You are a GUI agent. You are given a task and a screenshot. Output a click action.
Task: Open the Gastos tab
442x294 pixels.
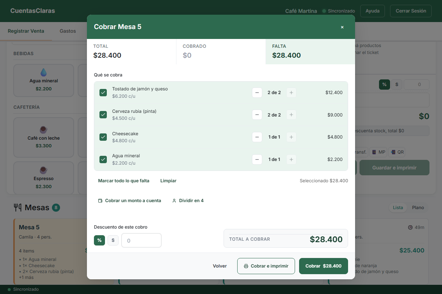coord(68,31)
